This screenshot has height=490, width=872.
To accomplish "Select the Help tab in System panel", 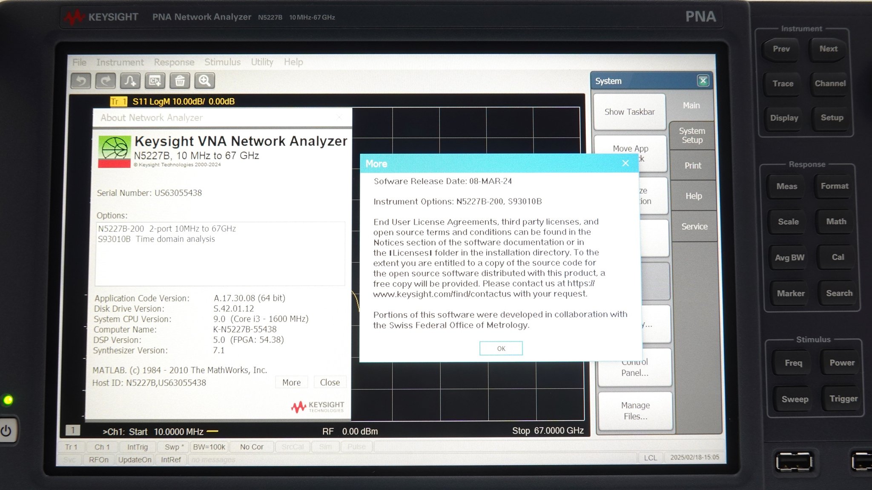I will click(694, 196).
